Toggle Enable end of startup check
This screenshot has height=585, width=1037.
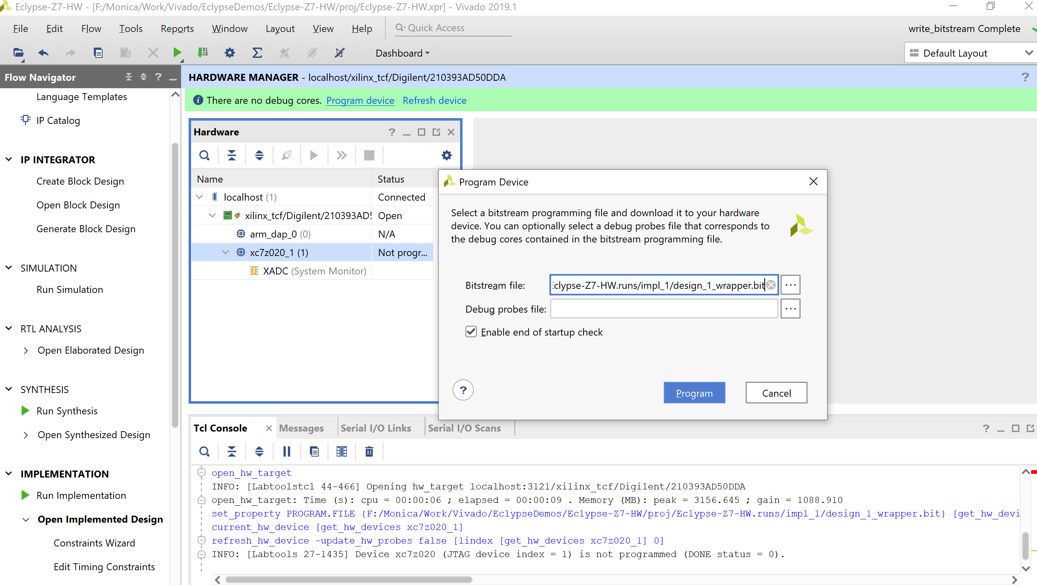[471, 332]
